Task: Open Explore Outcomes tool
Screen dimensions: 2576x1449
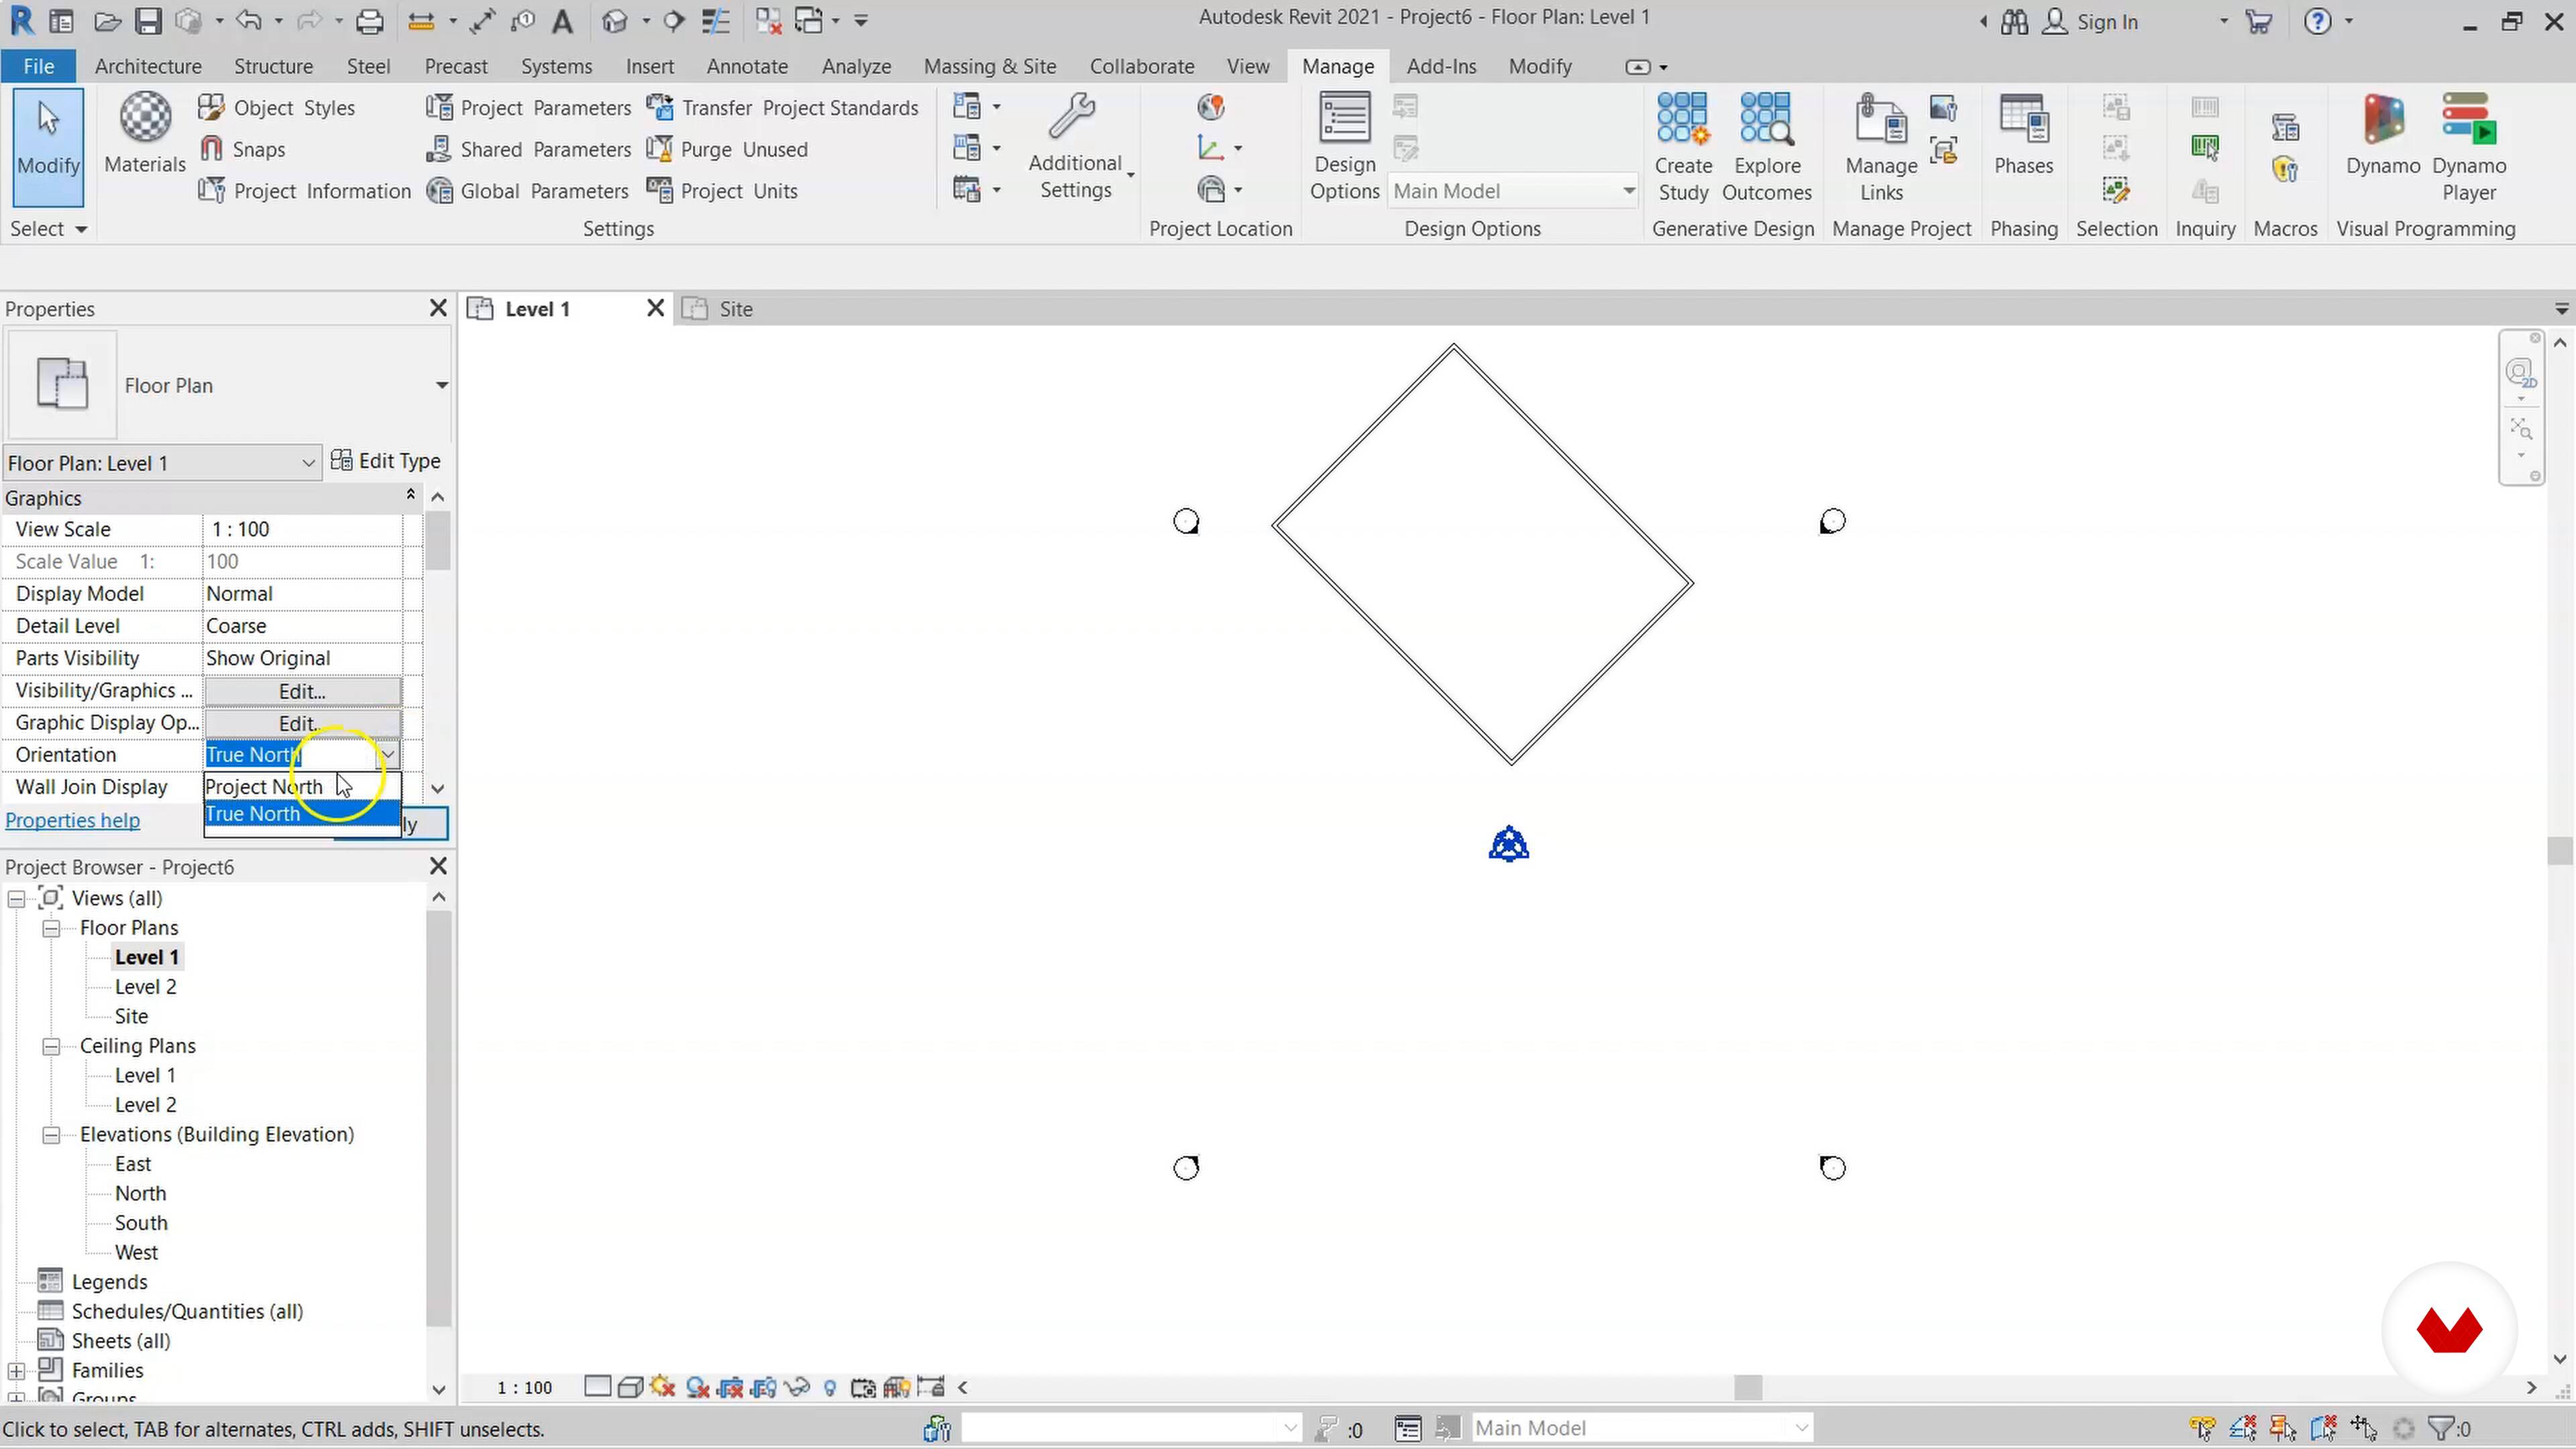Action: click(x=1766, y=147)
